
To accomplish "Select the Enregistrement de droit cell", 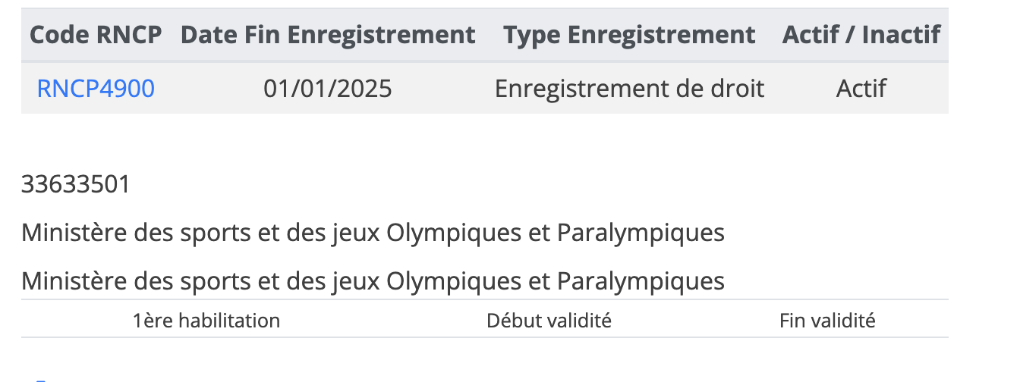I will coord(629,89).
